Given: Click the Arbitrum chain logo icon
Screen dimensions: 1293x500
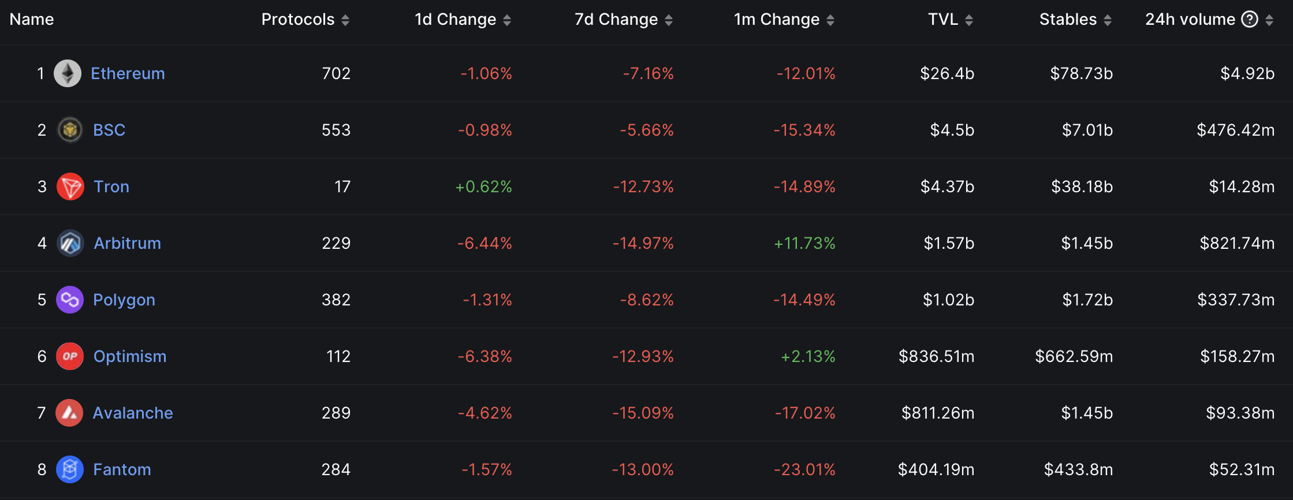Looking at the screenshot, I should 70,243.
